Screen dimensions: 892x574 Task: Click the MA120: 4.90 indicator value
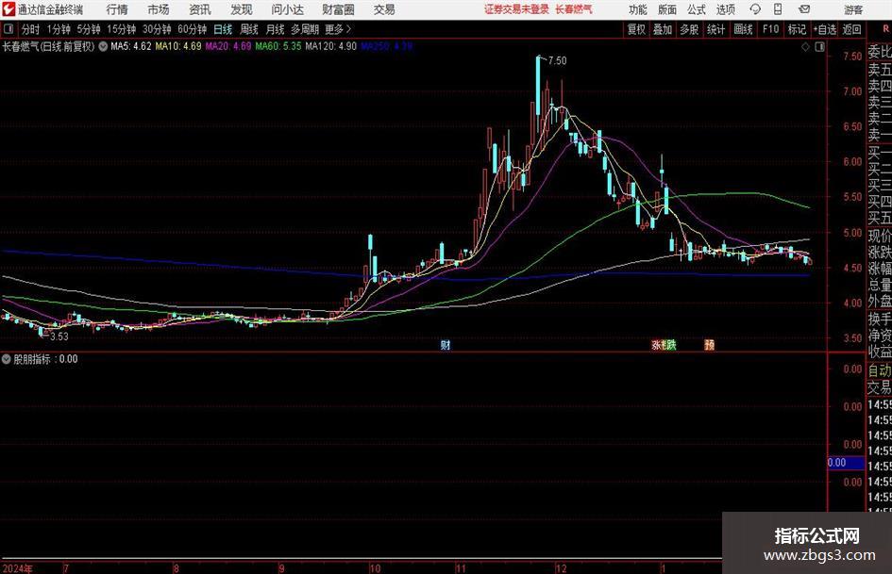tap(330, 46)
